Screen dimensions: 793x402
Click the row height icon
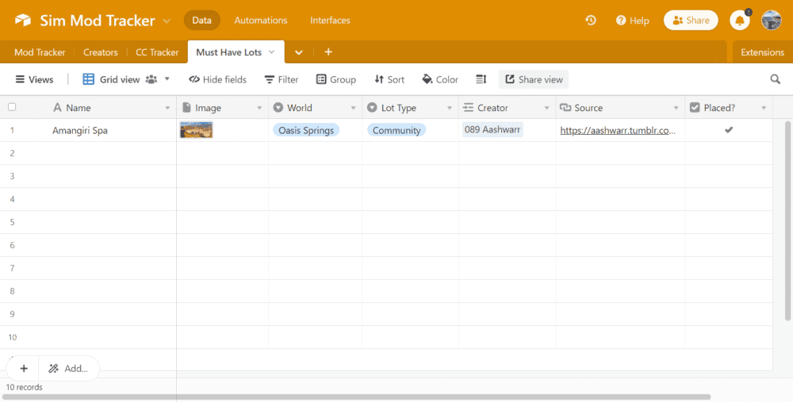(481, 79)
